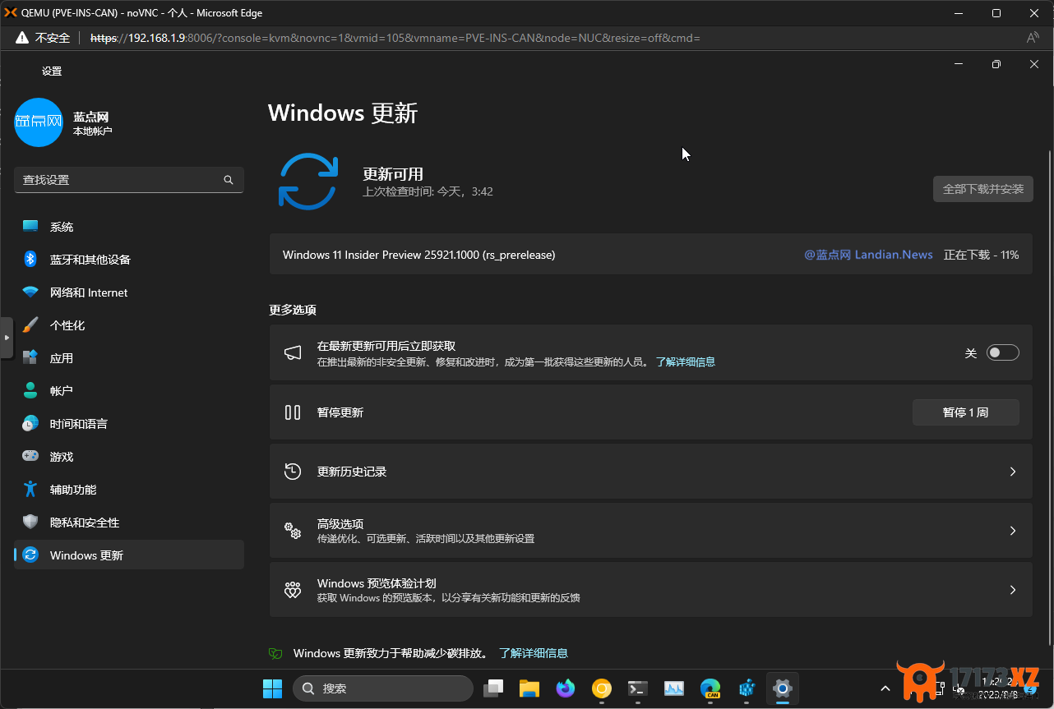Open the 应用 apps icon

[30, 357]
